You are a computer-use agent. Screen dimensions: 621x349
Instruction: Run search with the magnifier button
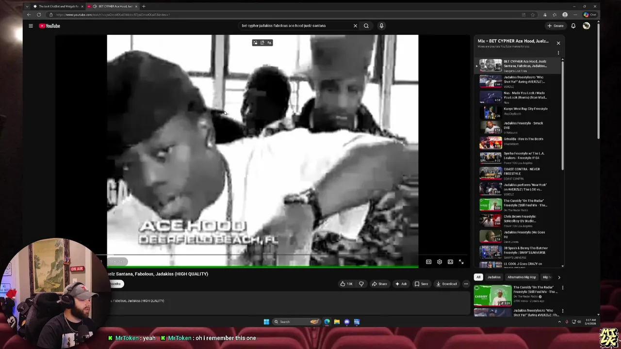coord(366,26)
